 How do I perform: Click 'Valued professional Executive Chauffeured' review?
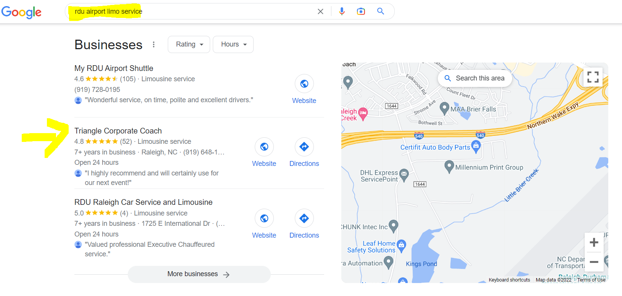149,249
